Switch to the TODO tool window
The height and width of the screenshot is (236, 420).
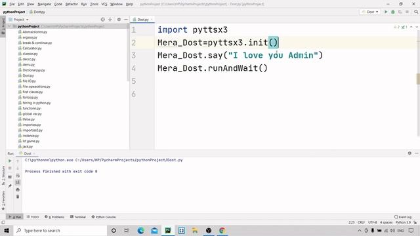coord(33,217)
